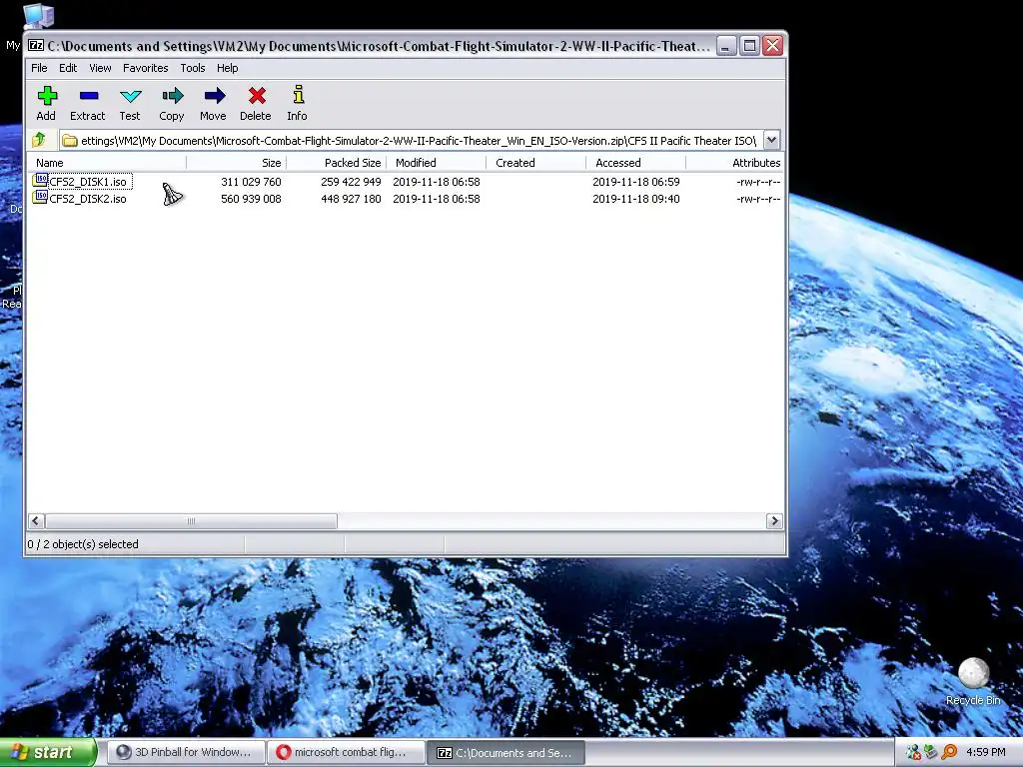Minimize the 7-Zip window
The width and height of the screenshot is (1023, 767).
click(x=726, y=46)
